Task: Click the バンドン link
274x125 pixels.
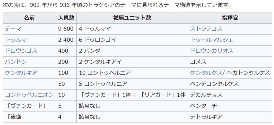Action: (16, 62)
